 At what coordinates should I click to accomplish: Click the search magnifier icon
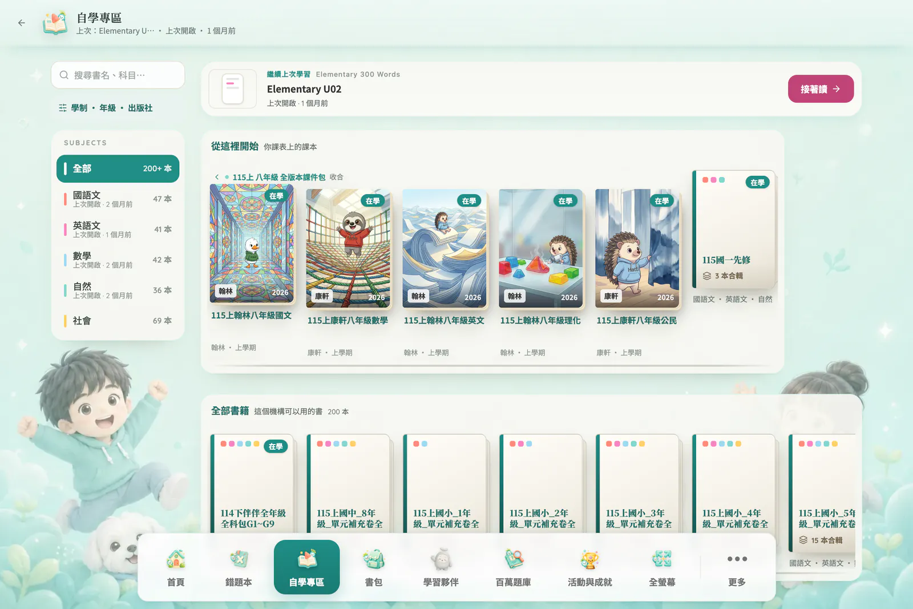coord(64,75)
